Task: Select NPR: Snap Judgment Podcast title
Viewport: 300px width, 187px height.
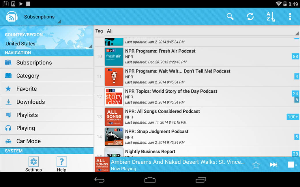Action: 157,131
